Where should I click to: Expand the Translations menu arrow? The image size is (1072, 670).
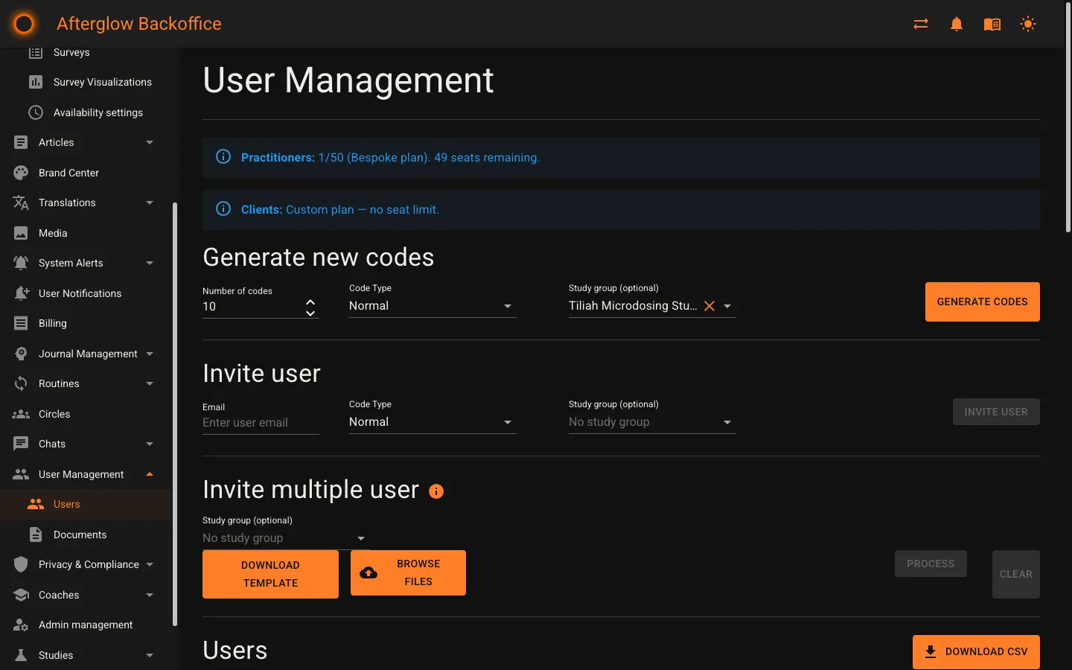pyautogui.click(x=150, y=202)
